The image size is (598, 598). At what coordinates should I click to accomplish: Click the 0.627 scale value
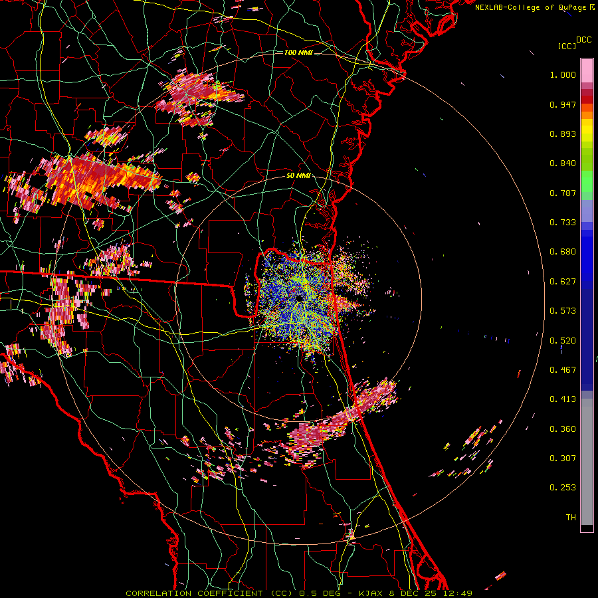[x=563, y=282]
